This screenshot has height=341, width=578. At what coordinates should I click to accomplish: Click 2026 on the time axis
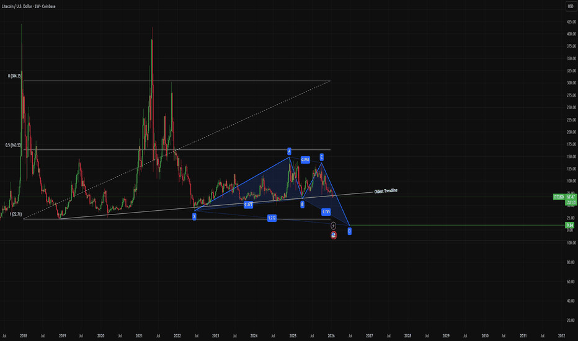tap(331, 335)
